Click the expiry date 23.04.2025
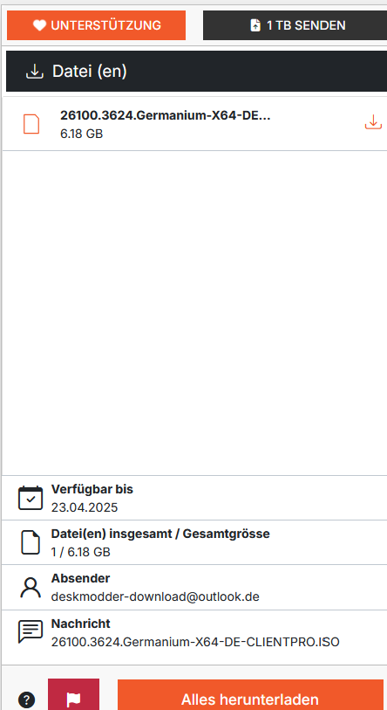 pos(84,507)
